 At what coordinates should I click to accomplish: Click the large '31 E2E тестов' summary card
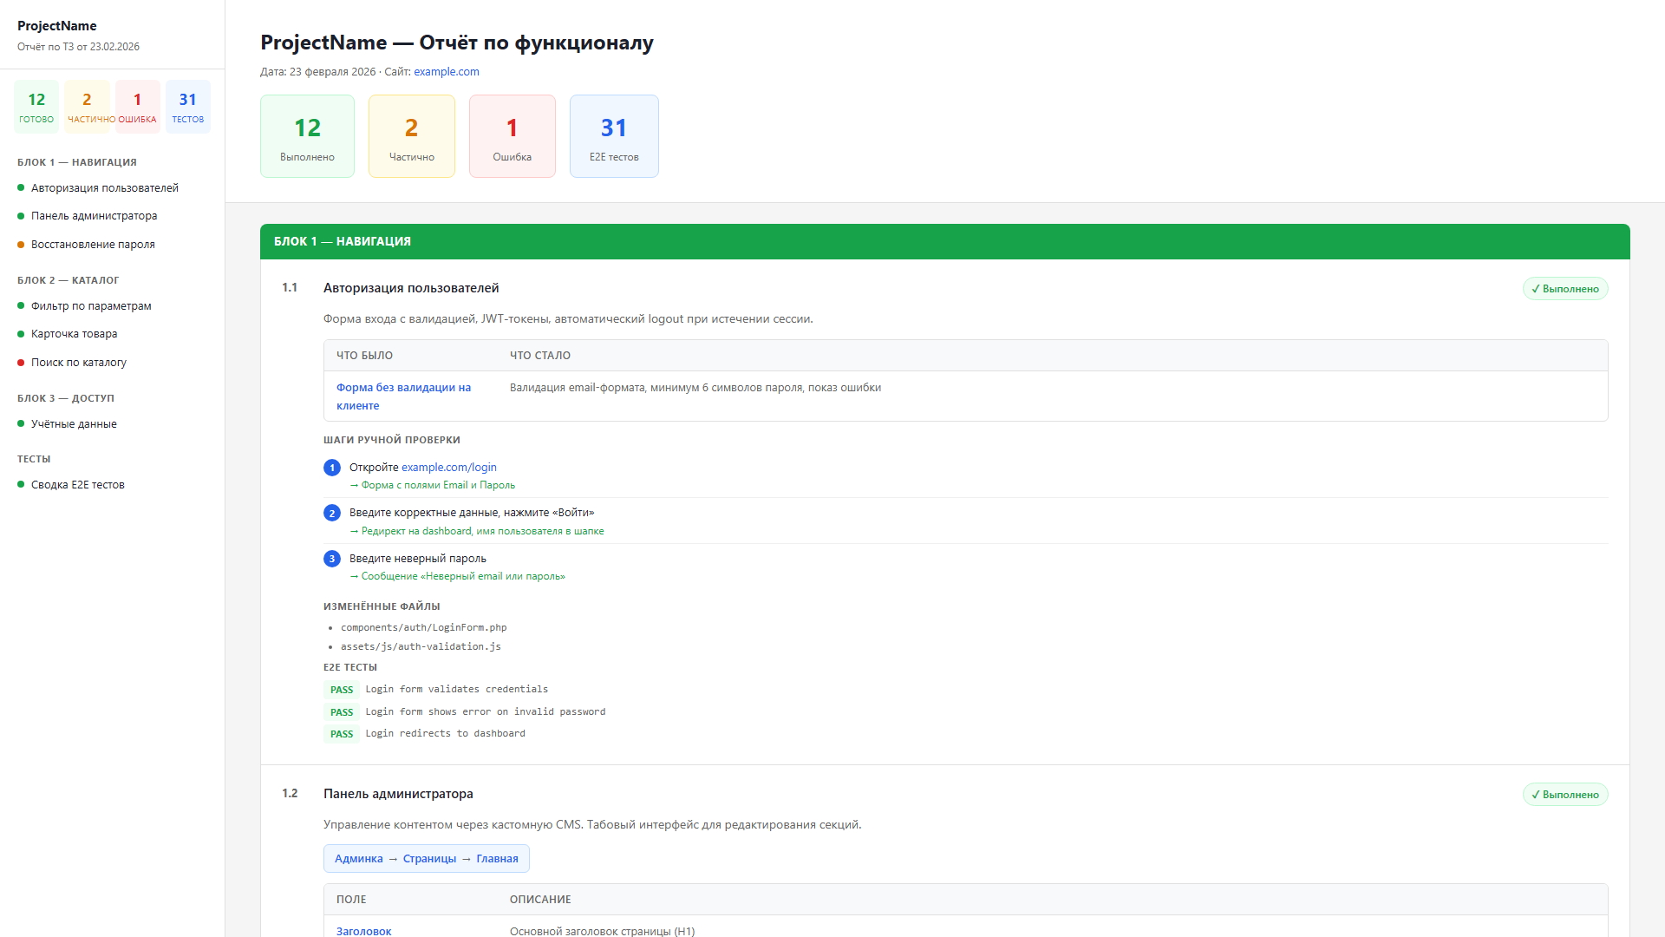(x=614, y=136)
